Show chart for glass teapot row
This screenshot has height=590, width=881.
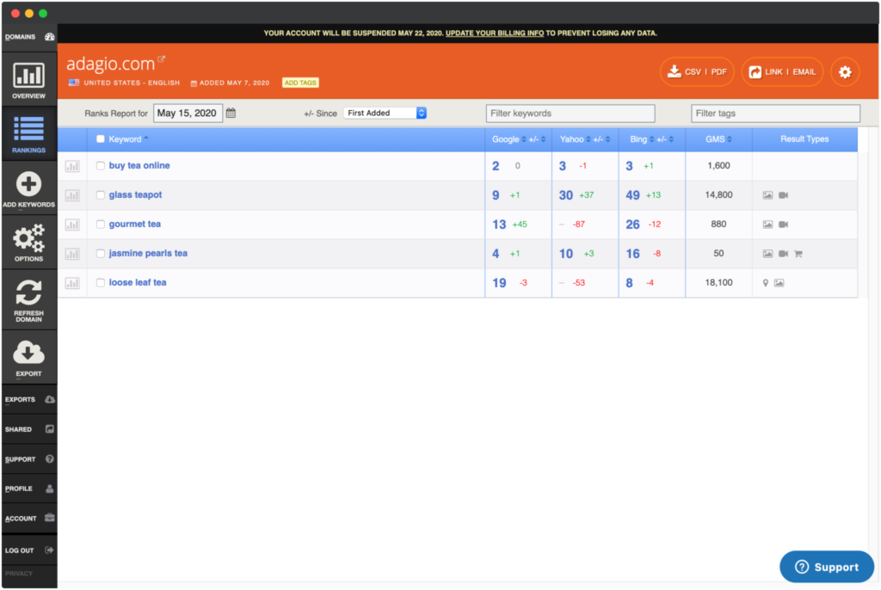click(72, 195)
